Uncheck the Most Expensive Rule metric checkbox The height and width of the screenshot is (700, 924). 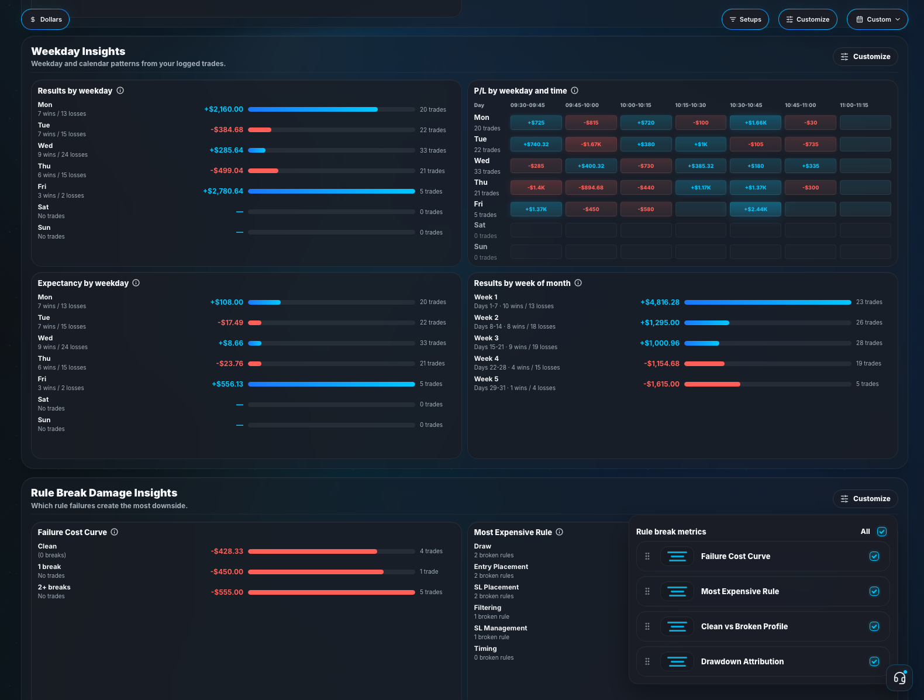coord(874,591)
